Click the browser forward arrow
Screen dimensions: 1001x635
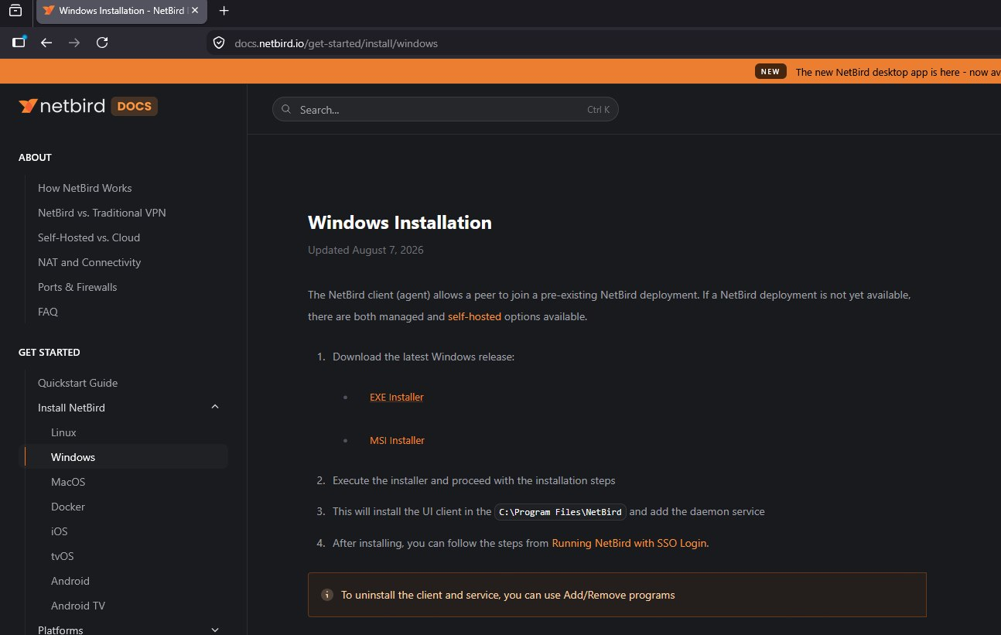74,43
